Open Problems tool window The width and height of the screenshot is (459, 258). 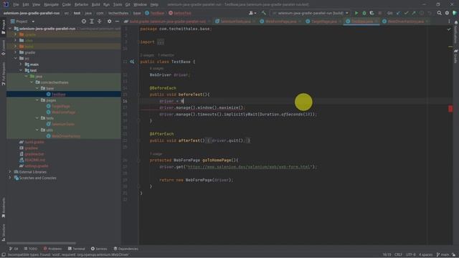pyautogui.click(x=52, y=249)
